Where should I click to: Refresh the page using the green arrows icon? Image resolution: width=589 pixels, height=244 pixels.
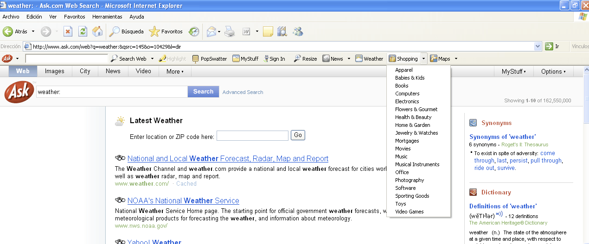pos(83,31)
